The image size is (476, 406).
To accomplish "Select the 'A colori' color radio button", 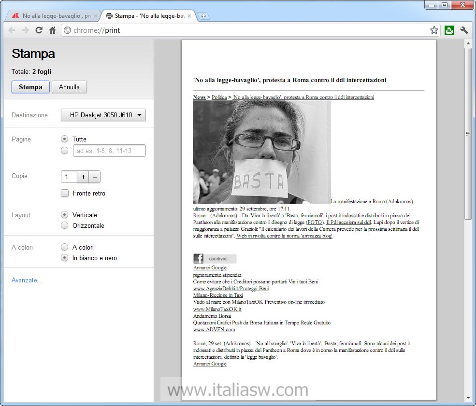I will 64,247.
